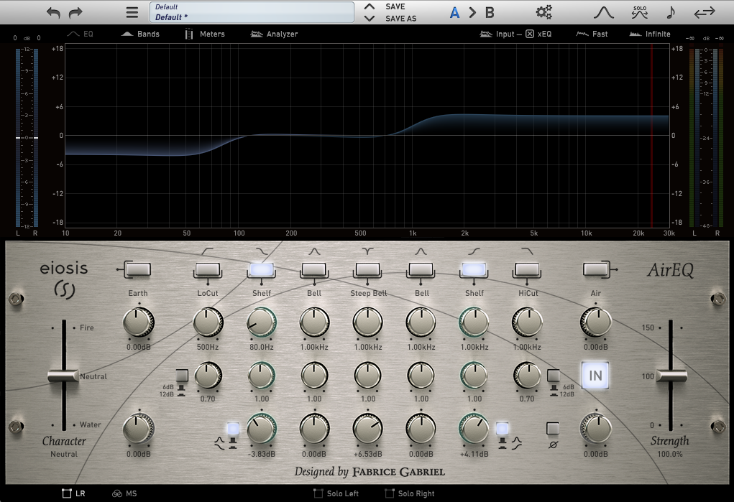Viewport: 734px width, 502px height.
Task: Open the settings gears icon
Action: point(544,12)
